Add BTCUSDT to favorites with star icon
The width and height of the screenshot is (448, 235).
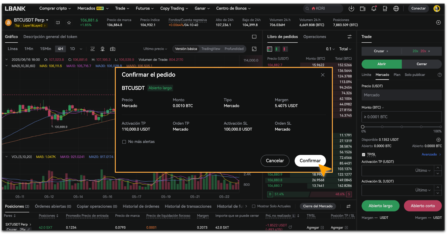[x=69, y=23]
